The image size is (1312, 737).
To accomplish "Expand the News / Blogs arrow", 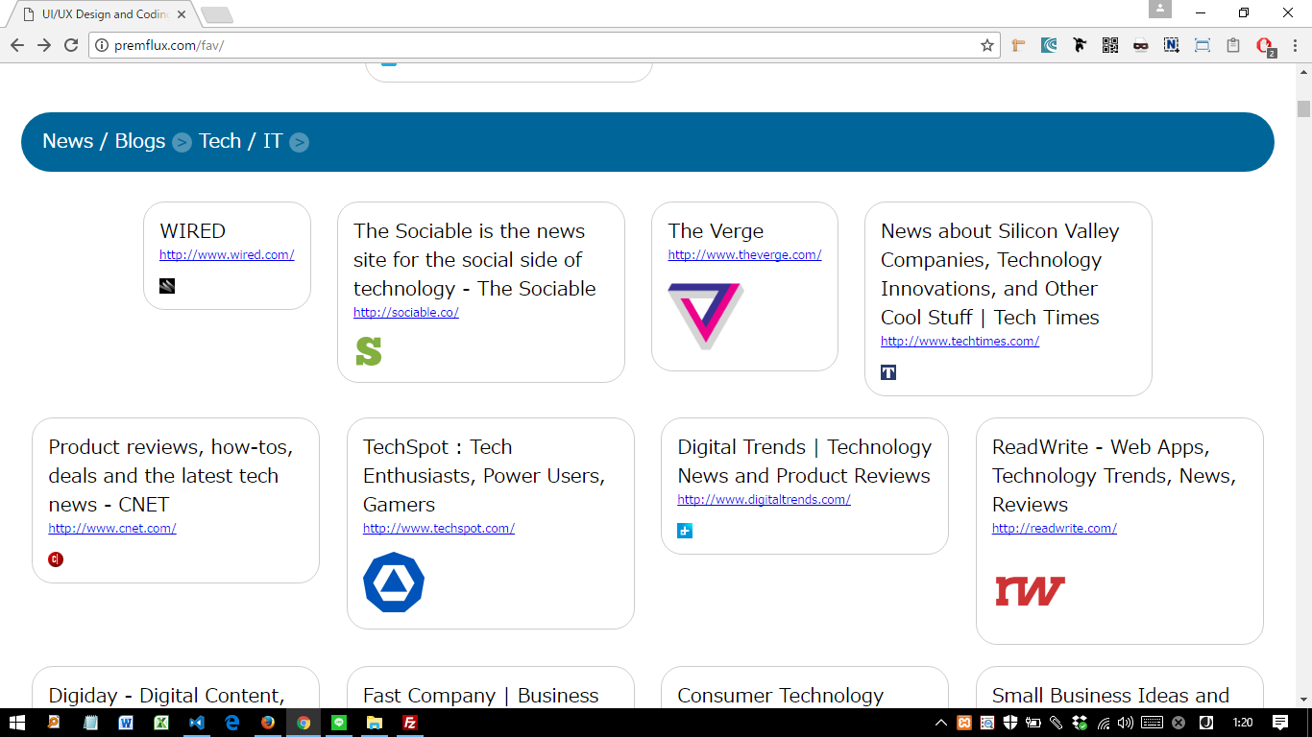I will [182, 143].
